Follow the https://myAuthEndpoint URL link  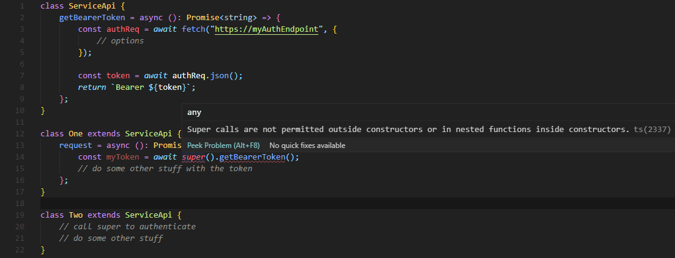click(x=266, y=29)
